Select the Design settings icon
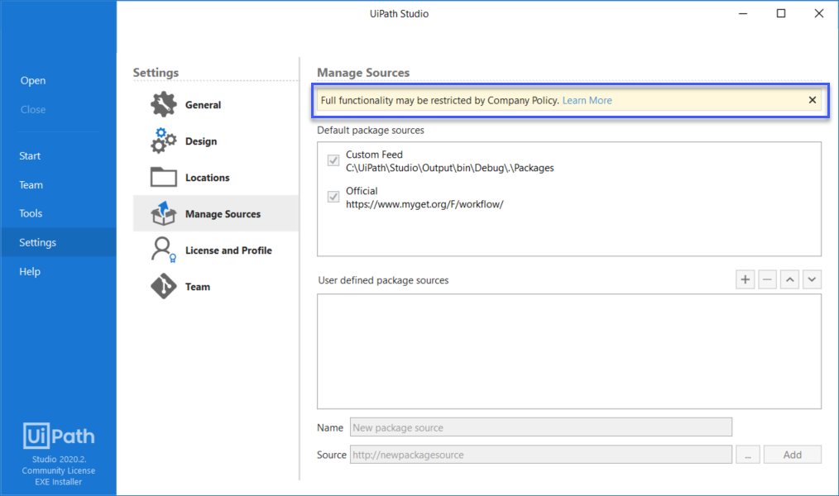Viewport: 839px width, 496px height. [162, 141]
